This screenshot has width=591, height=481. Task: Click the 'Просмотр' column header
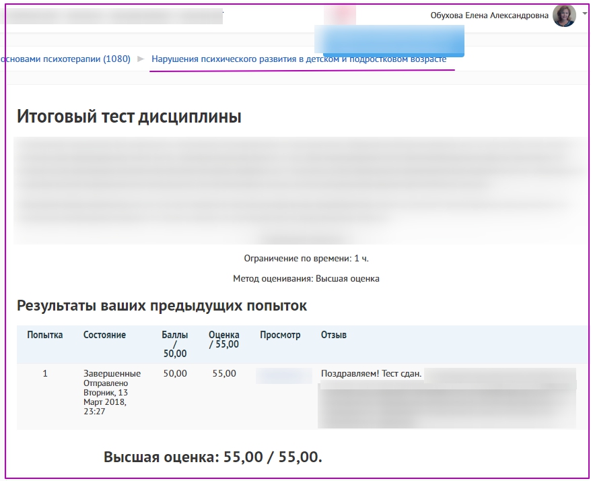pos(280,335)
